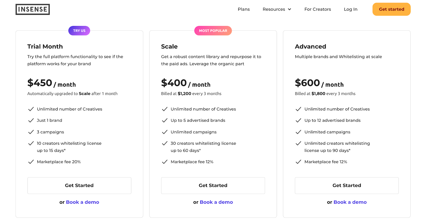Book a demo under Scale plan

[x=216, y=202]
